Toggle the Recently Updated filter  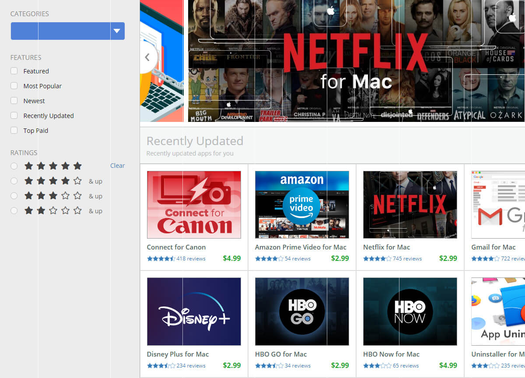point(14,115)
